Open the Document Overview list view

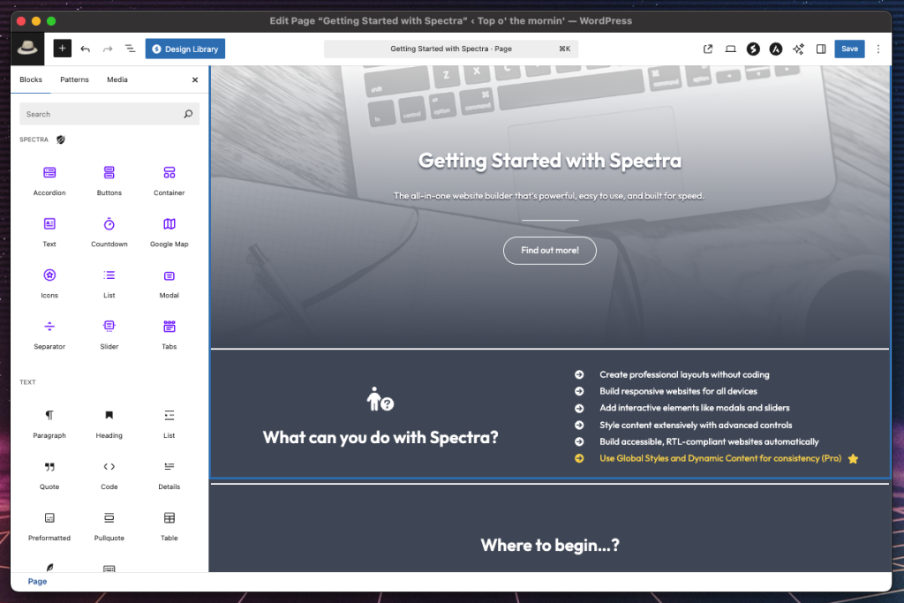(x=130, y=49)
